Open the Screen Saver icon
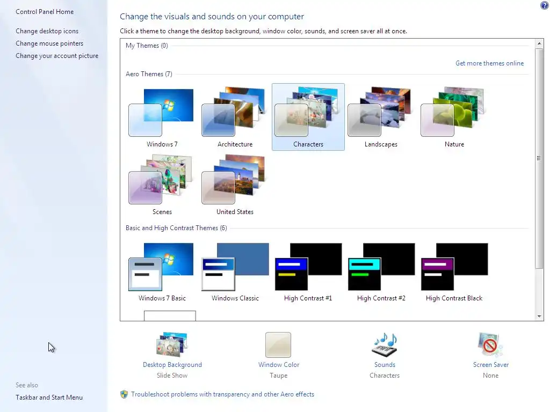 pyautogui.click(x=490, y=345)
